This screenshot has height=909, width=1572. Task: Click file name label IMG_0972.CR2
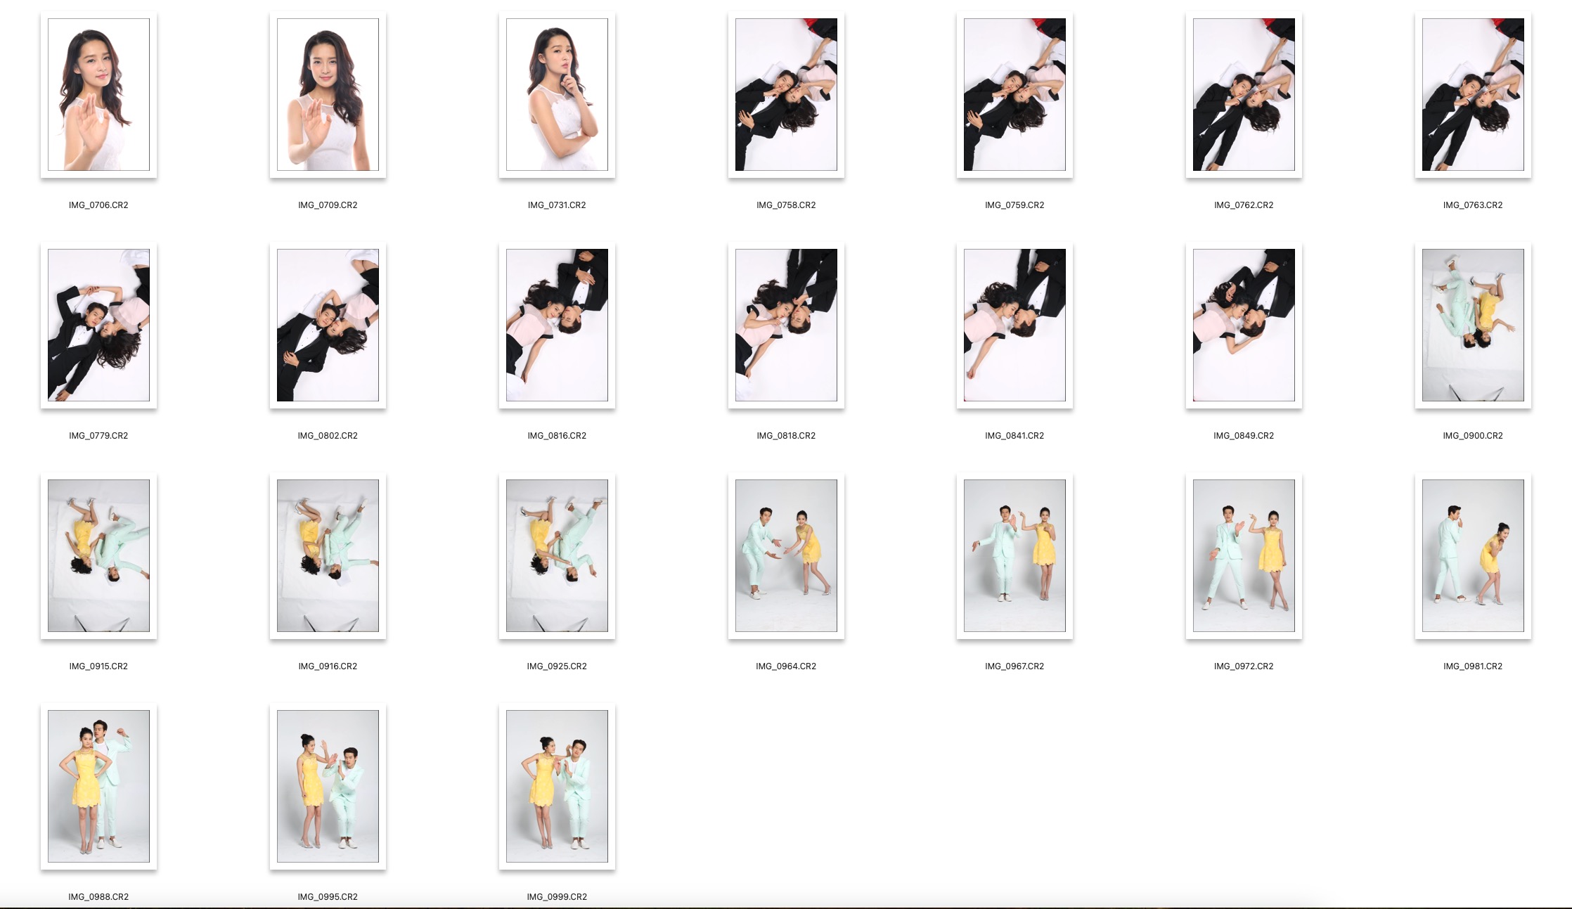1244,666
